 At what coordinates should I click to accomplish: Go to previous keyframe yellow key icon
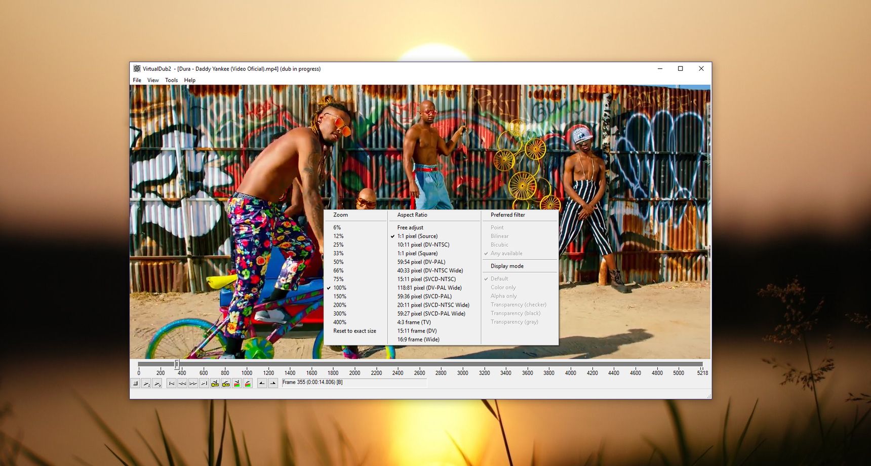(x=215, y=384)
